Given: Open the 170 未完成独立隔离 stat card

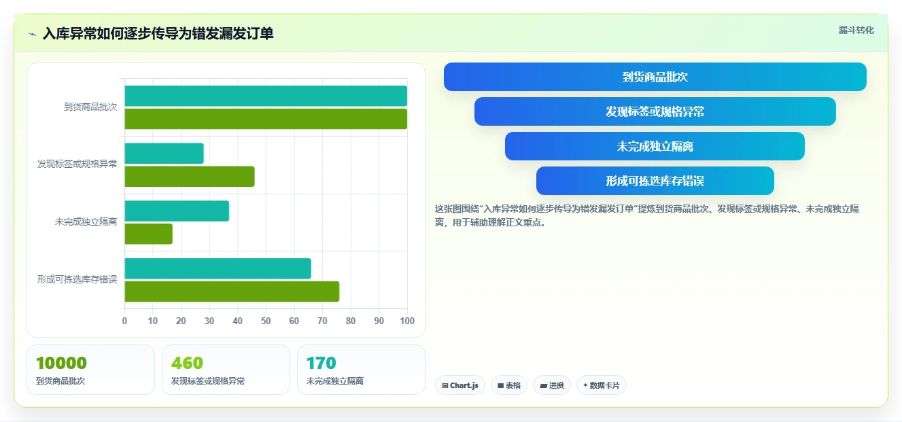Looking at the screenshot, I should coord(361,370).
